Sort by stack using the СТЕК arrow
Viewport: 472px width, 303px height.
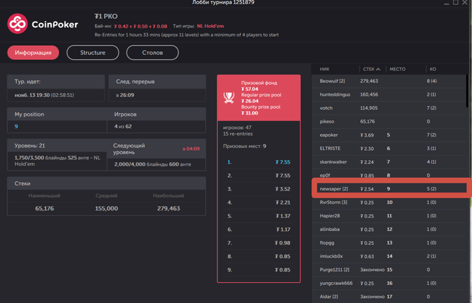coord(378,69)
